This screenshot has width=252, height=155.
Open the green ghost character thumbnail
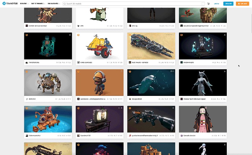[48, 46]
